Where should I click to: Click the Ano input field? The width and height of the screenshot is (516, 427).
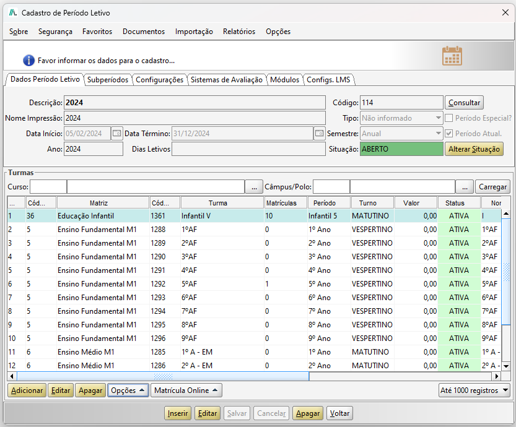94,149
